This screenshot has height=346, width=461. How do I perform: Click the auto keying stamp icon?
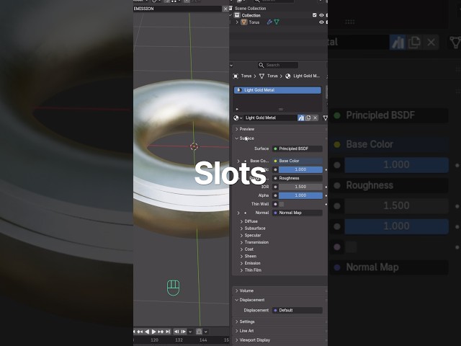[x=199, y=332]
